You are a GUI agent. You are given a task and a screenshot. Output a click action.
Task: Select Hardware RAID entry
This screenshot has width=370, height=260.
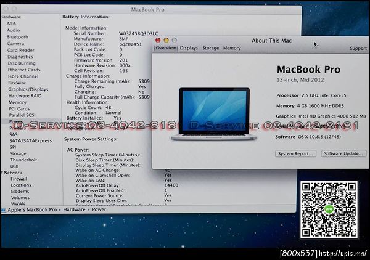25,96
